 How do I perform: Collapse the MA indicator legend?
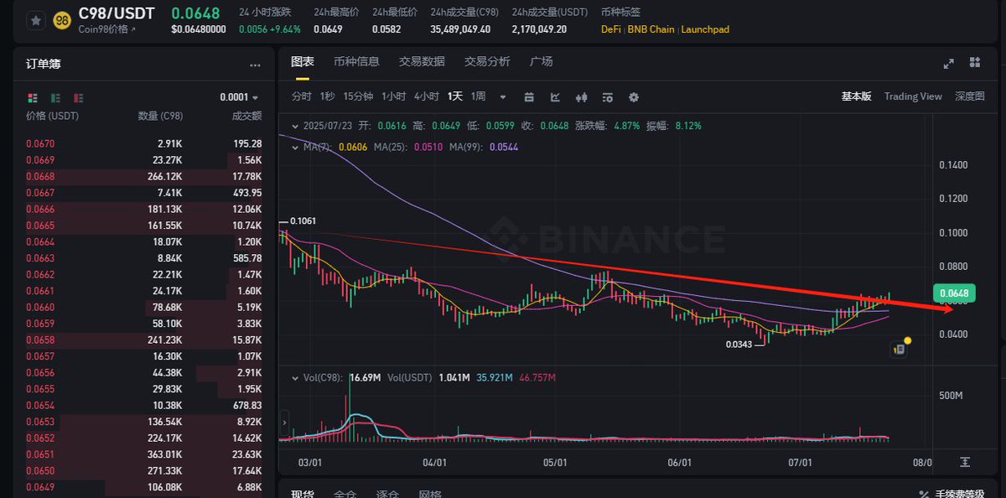pyautogui.click(x=293, y=147)
